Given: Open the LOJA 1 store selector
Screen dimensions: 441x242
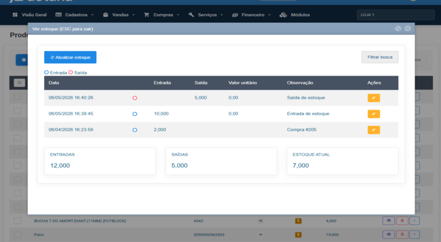Looking at the screenshot, I should point(396,14).
